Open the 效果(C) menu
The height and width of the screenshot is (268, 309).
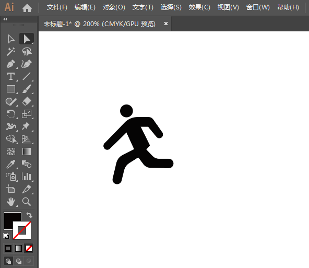tap(199, 7)
